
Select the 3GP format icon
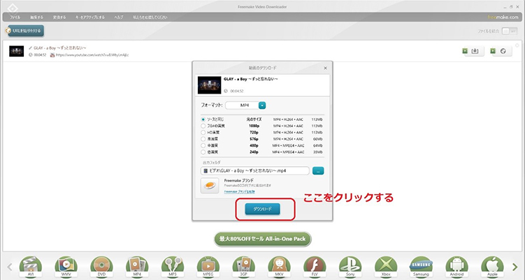(243, 267)
